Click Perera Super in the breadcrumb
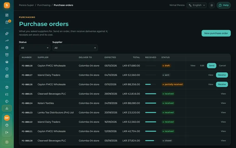Screen dimensions: 236x148 click(26, 5)
